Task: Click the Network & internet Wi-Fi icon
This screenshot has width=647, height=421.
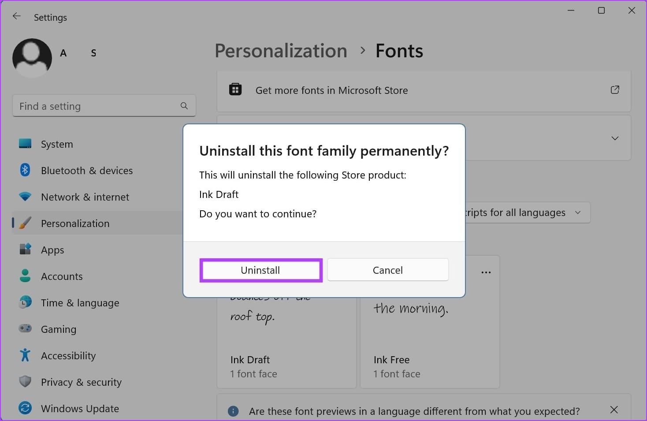Action: pyautogui.click(x=25, y=197)
